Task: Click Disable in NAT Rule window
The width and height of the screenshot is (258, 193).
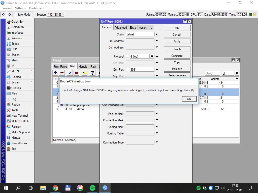Action: click(x=177, y=49)
